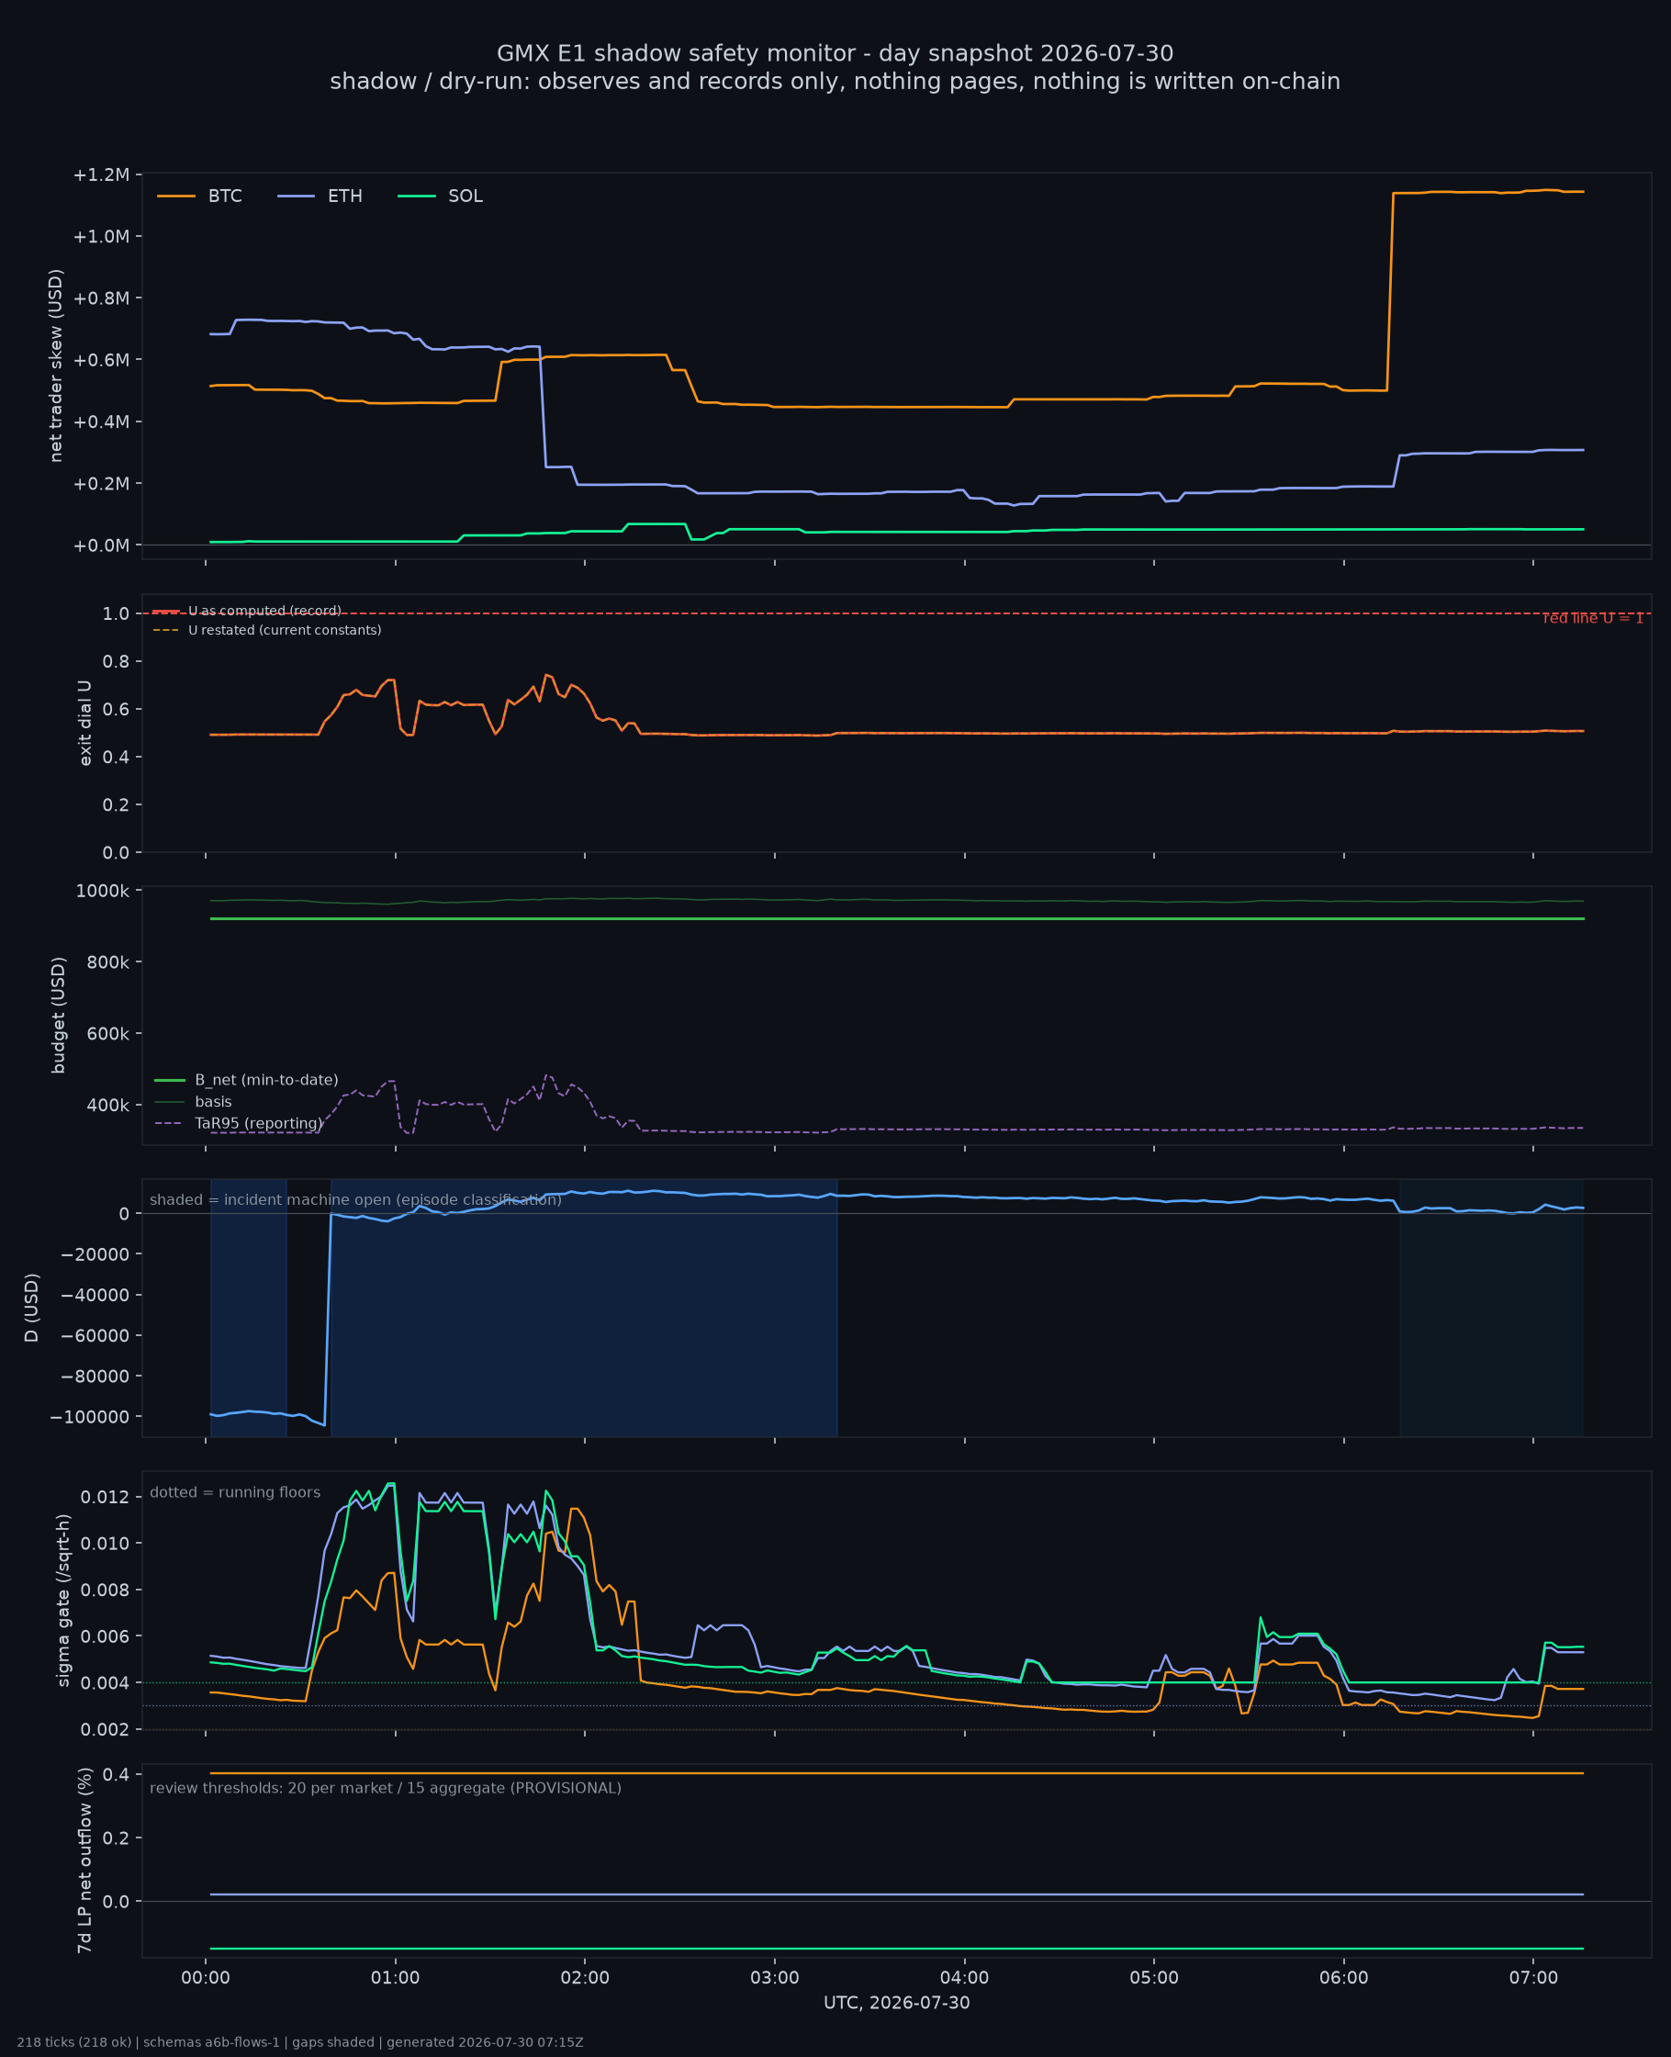Screen dimensions: 1671x2057
Task: Click 'B_net (min-to-date)' legend entry
Action: (246, 1080)
